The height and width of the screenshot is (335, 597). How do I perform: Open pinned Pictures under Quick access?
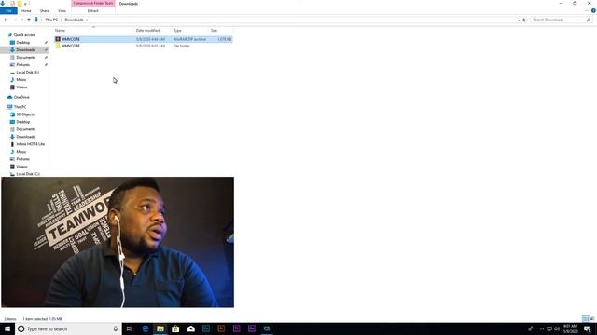click(22, 65)
